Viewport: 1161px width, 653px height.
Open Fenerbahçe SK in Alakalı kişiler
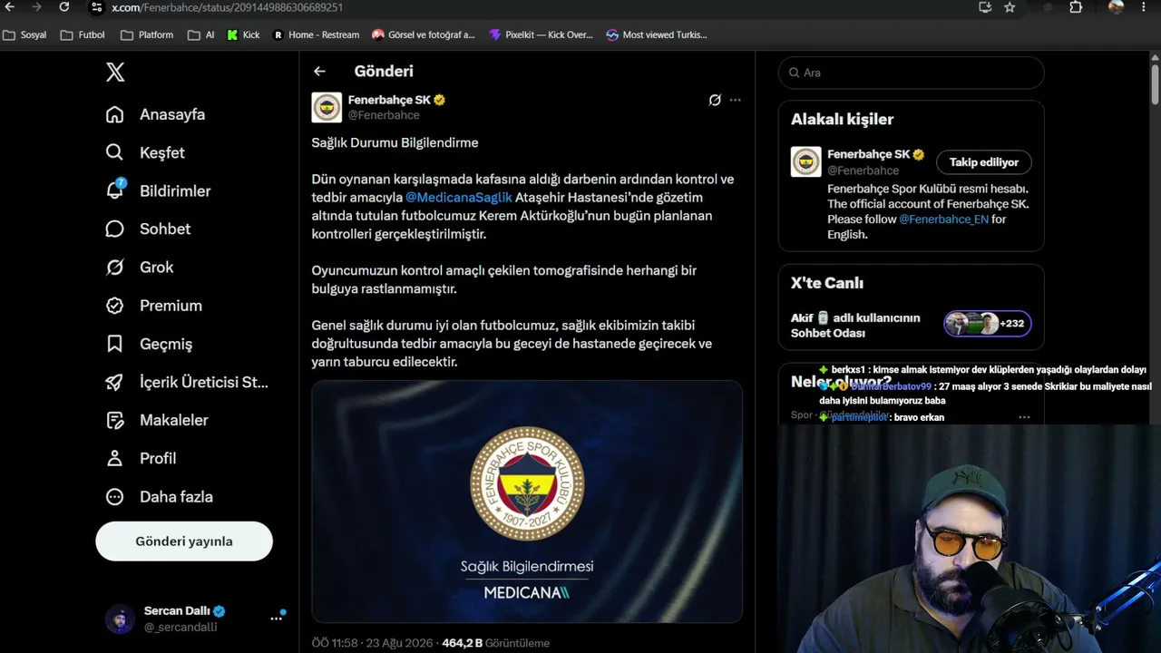(868, 154)
